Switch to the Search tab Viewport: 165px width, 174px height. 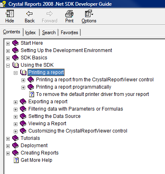click(49, 33)
